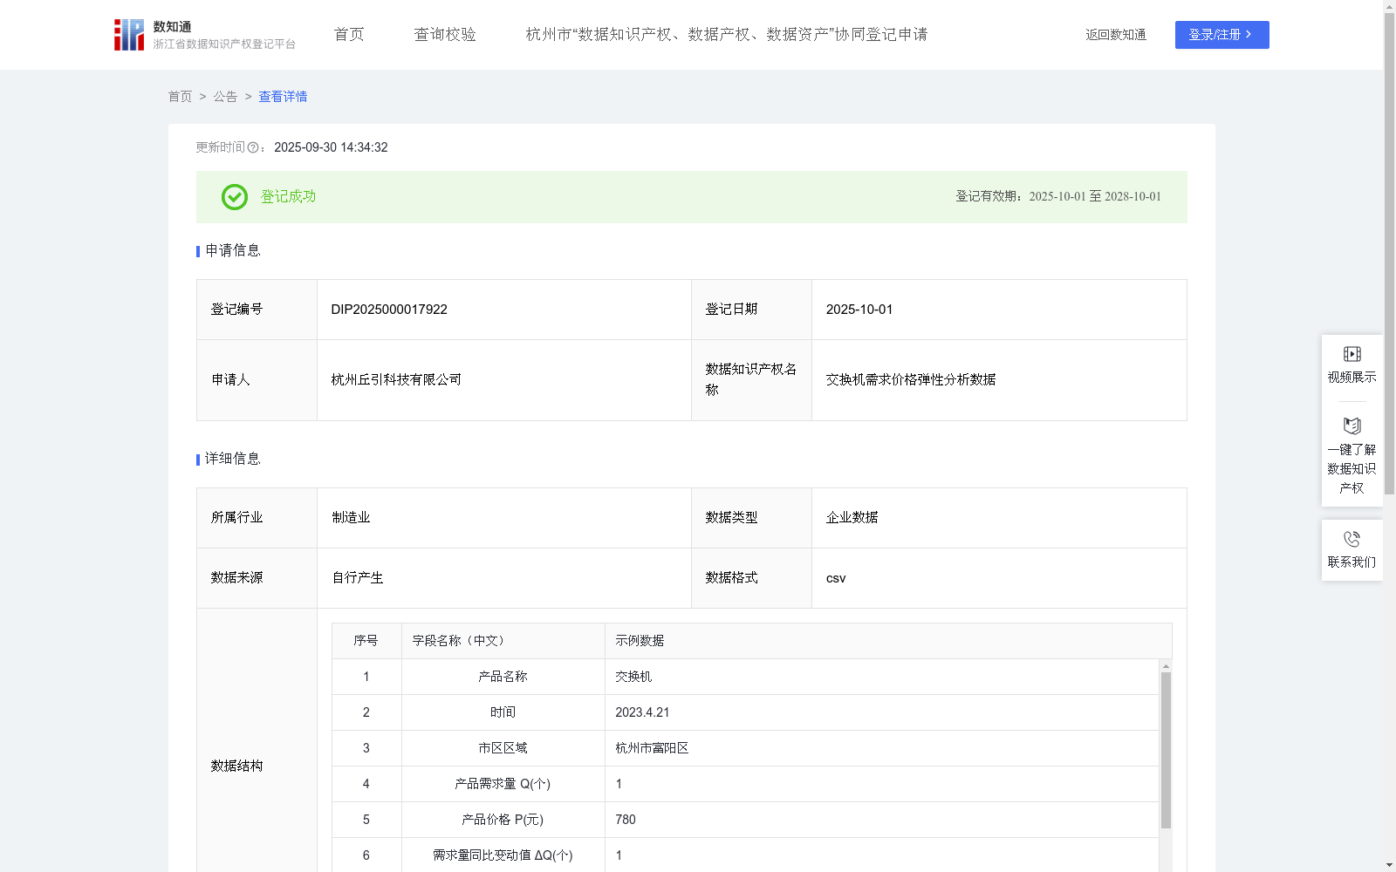
Task: Click the data structure table scrollbar
Action: pos(1166,750)
